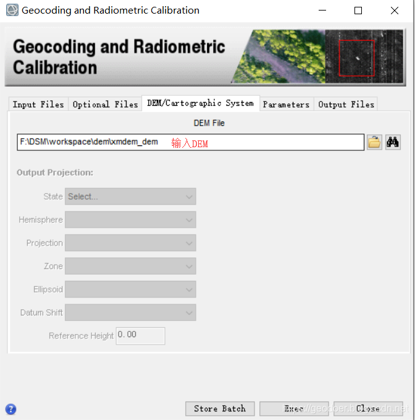Maximize the calibration dialog window
Screen dimensions: 415x420
click(x=358, y=11)
